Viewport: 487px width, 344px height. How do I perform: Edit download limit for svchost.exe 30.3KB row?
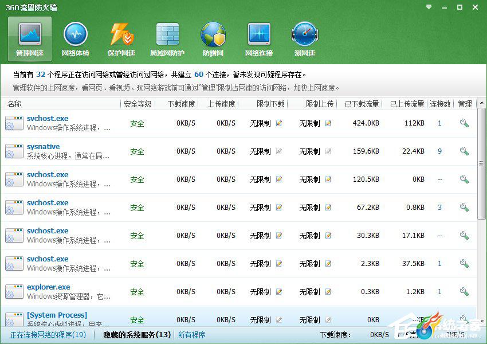click(279, 236)
